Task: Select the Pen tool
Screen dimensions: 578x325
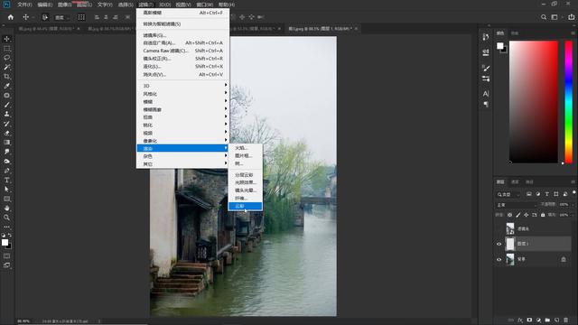Action: click(6, 171)
